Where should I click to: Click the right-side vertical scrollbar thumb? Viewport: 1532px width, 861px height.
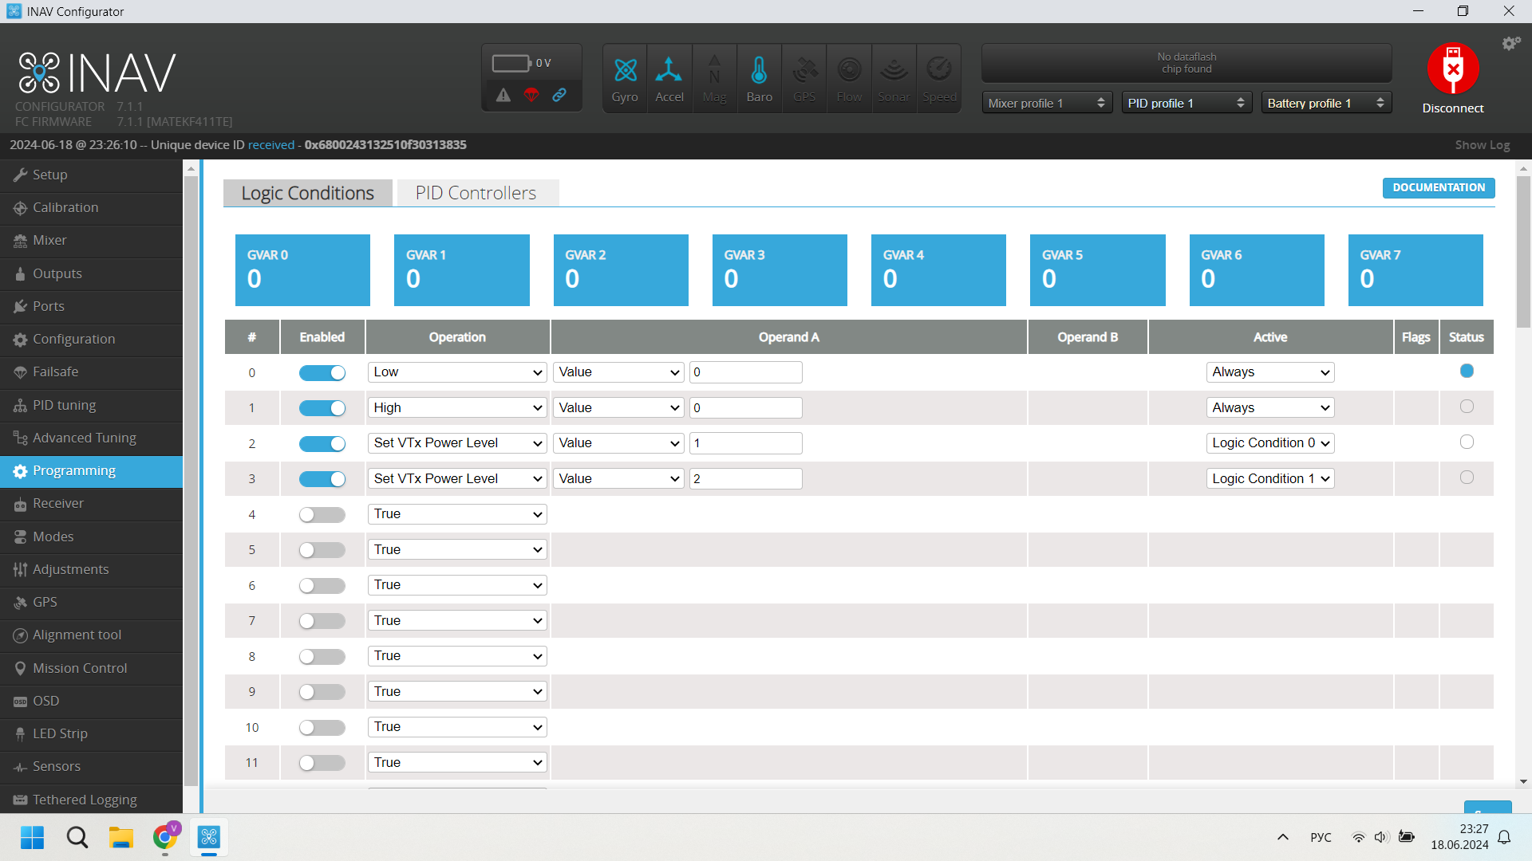click(x=1523, y=251)
